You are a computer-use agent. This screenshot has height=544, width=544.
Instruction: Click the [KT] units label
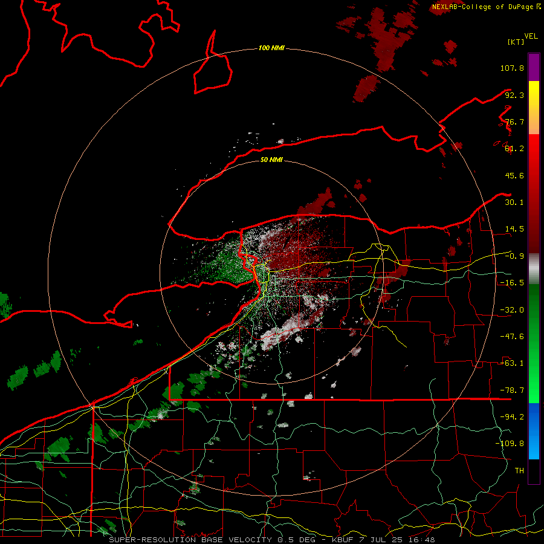pos(516,42)
